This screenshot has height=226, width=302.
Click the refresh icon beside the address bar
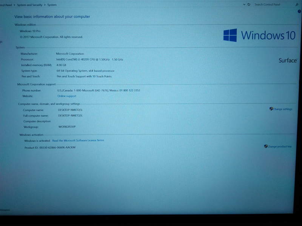(249, 5)
